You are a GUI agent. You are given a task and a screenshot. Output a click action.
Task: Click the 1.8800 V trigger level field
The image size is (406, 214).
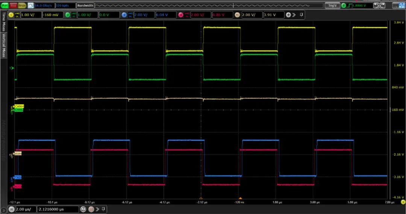[x=362, y=5]
